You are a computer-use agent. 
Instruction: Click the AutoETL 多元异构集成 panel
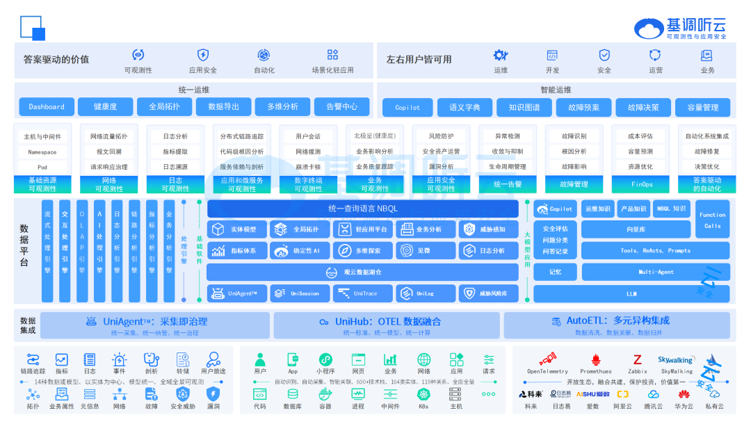click(x=617, y=325)
